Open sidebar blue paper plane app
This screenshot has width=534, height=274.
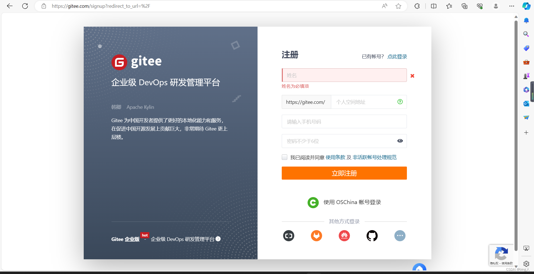526,117
